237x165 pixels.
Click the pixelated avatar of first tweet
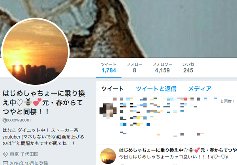tap(108, 111)
